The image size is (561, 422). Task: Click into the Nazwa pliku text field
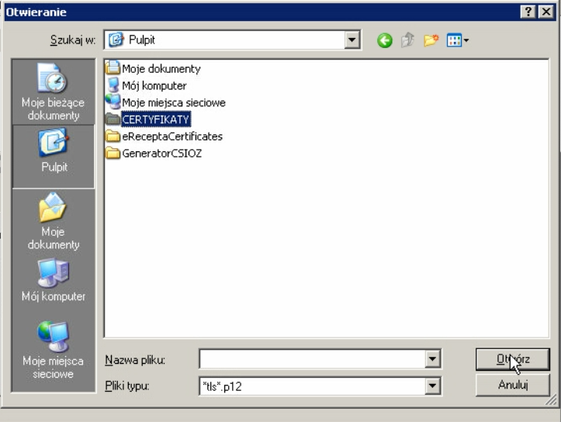(x=312, y=359)
